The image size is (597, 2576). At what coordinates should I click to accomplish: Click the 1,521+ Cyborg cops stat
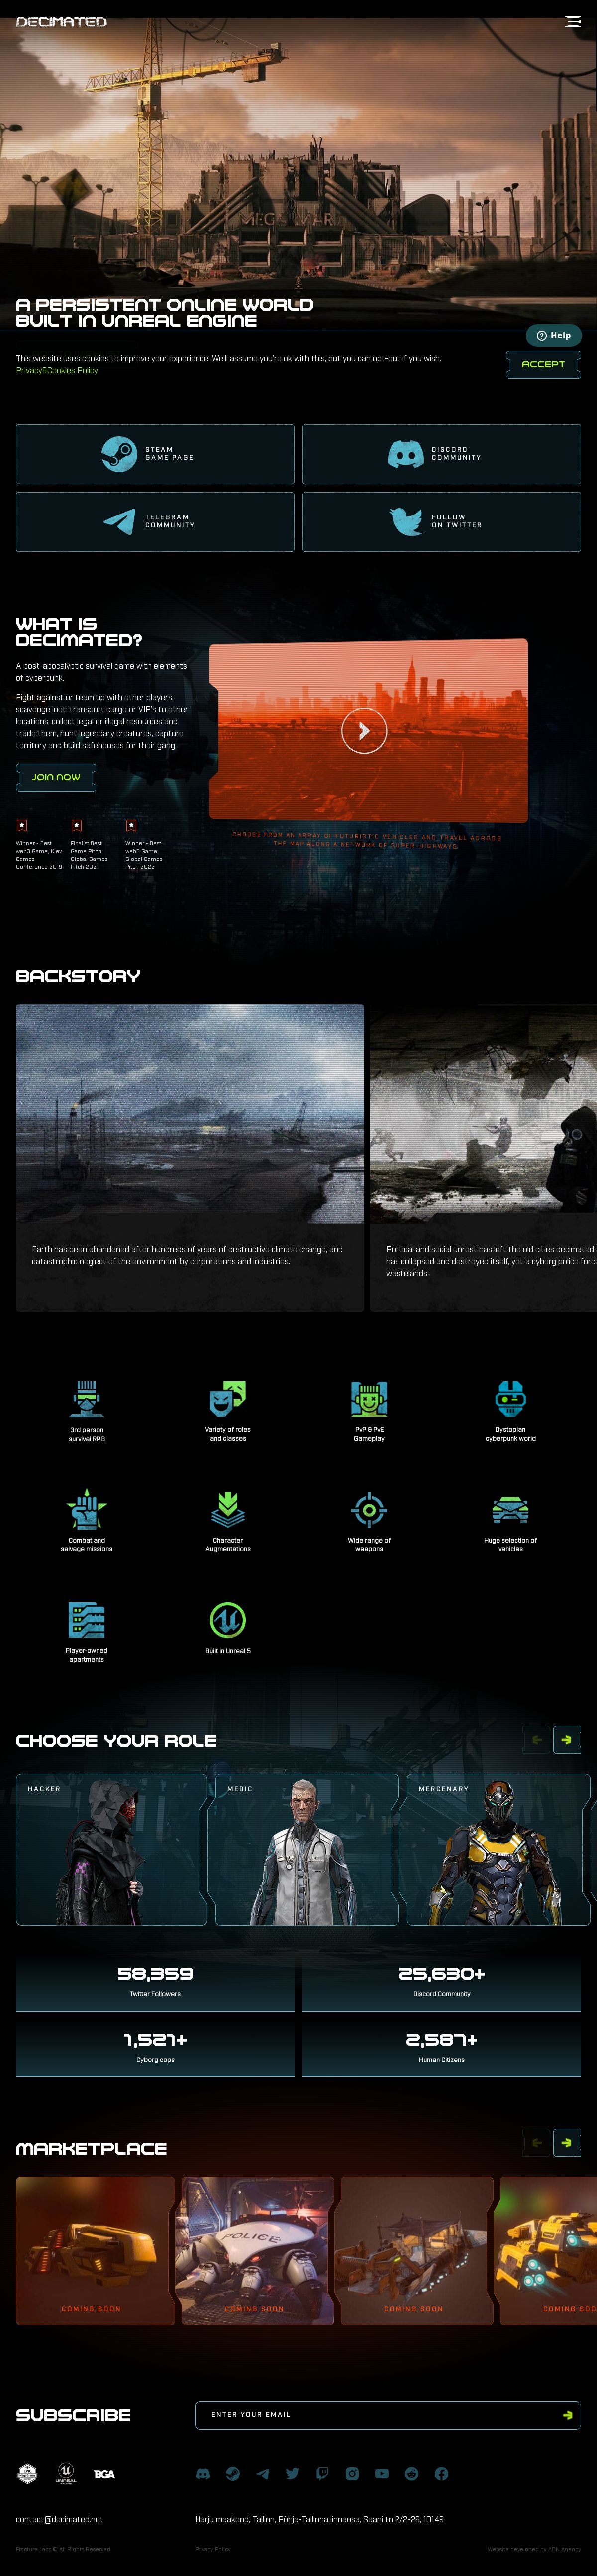point(155,2047)
